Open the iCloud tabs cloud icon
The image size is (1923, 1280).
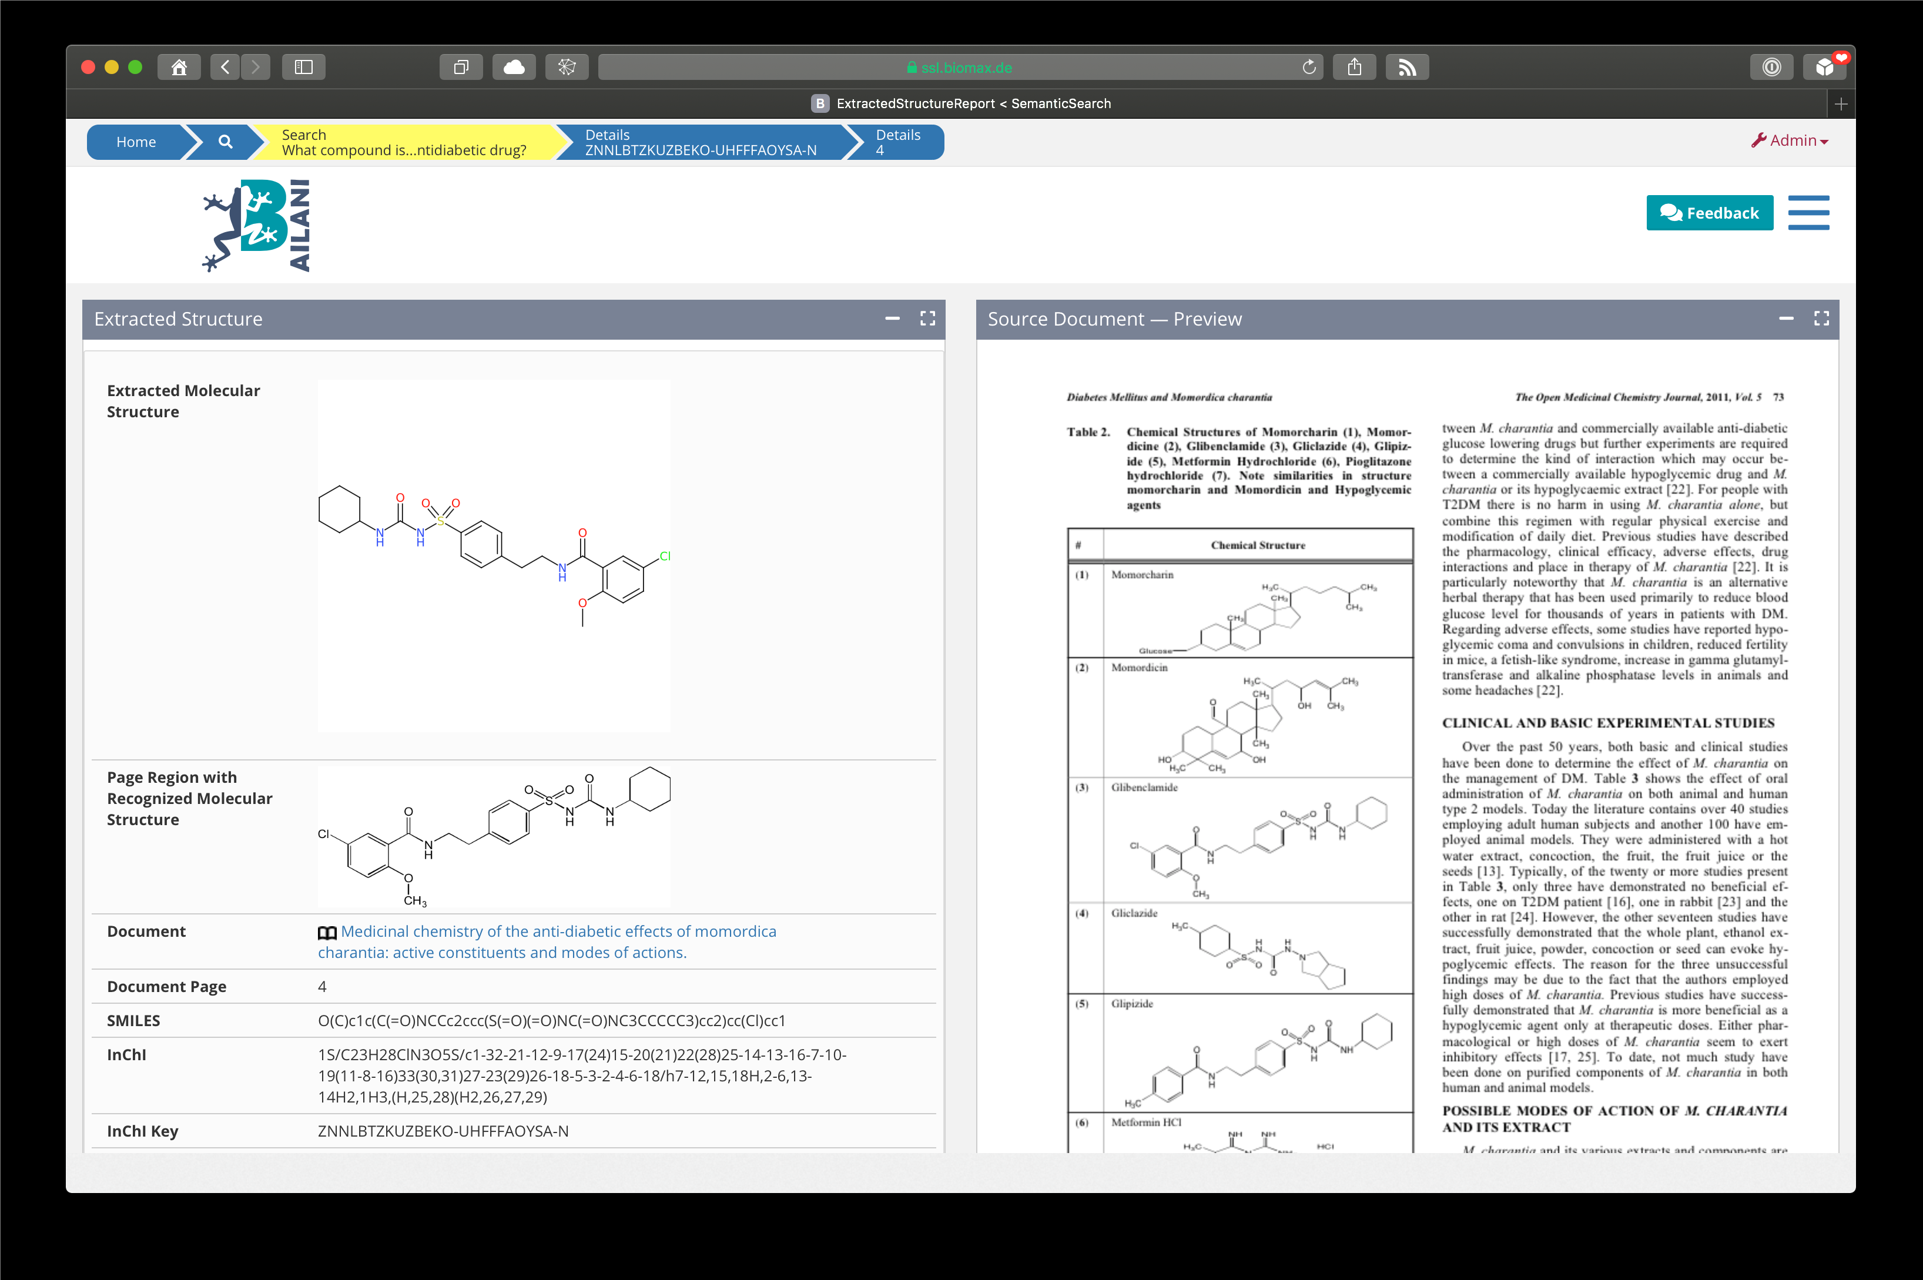click(x=514, y=67)
